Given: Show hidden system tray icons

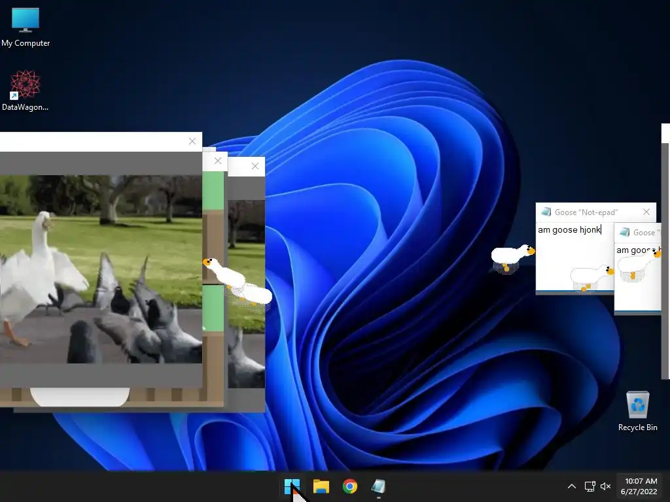Looking at the screenshot, I should click(572, 486).
